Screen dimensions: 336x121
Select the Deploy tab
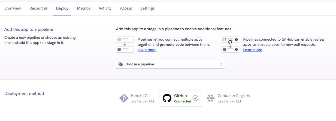tap(62, 8)
